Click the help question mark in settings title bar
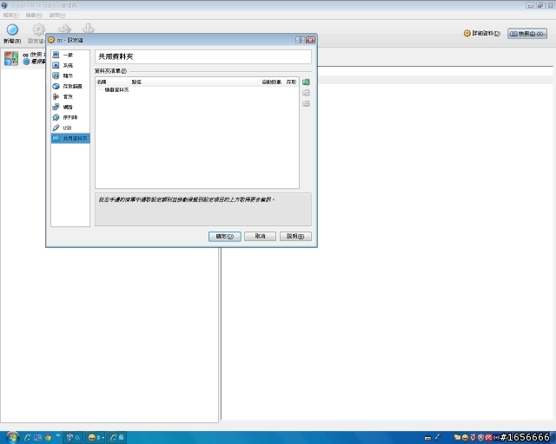 click(x=300, y=40)
